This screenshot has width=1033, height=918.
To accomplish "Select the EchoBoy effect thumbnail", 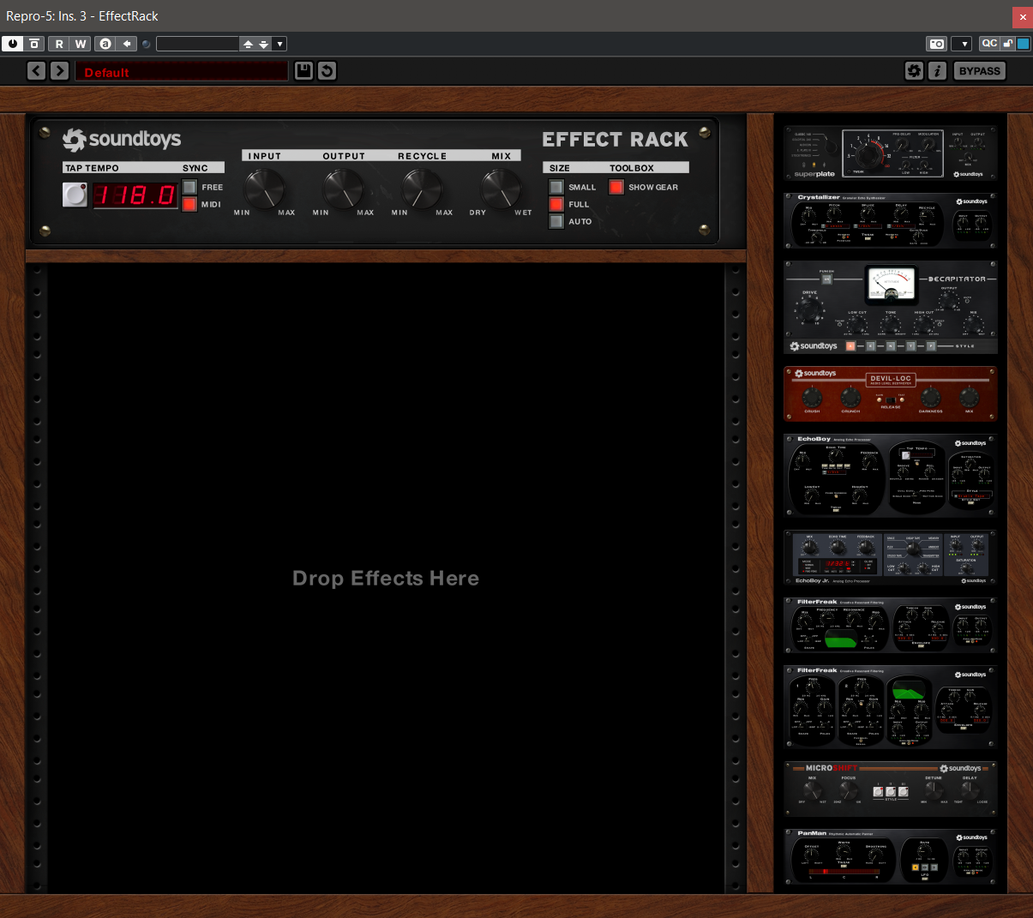I will [891, 476].
